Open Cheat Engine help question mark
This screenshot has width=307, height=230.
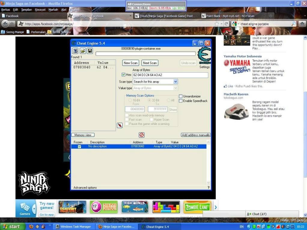(x=208, y=188)
